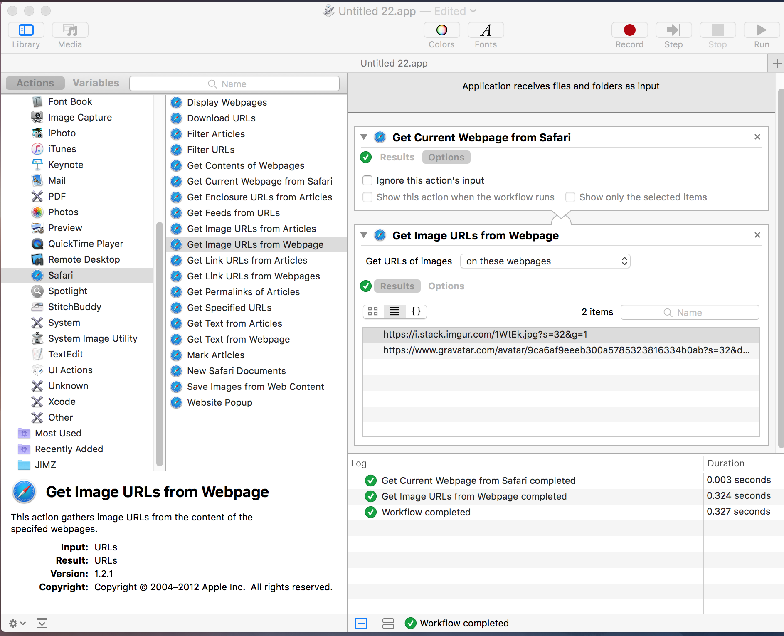Select Get Link URLs from Webpages action
The image size is (784, 636).
click(256, 276)
